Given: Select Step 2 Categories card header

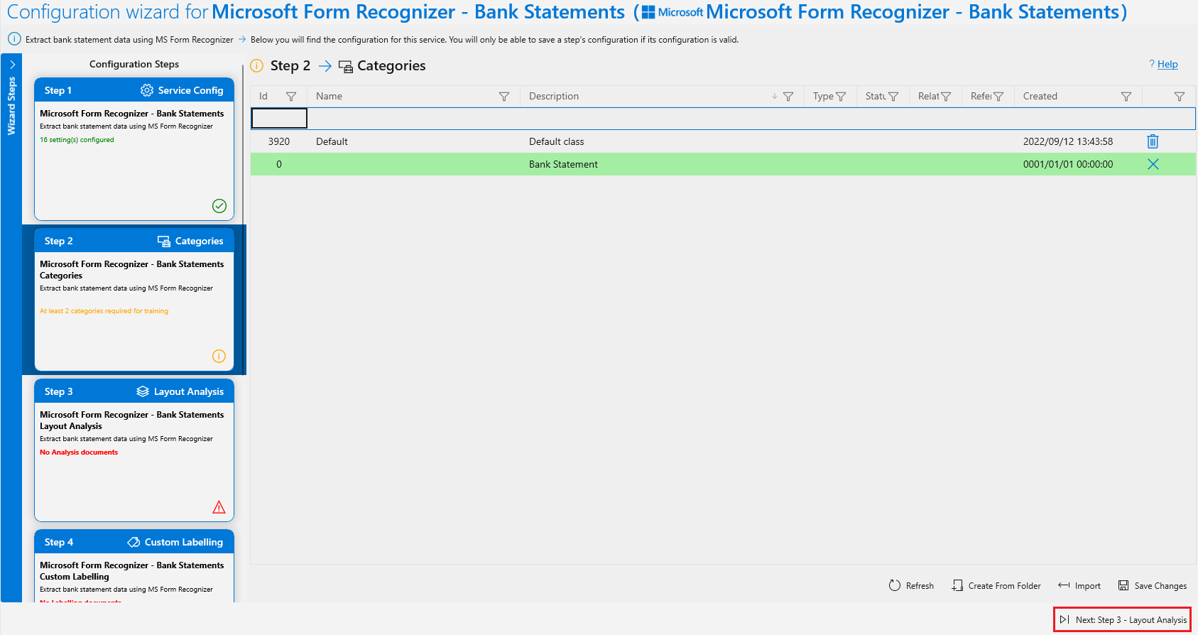Looking at the screenshot, I should [x=134, y=241].
